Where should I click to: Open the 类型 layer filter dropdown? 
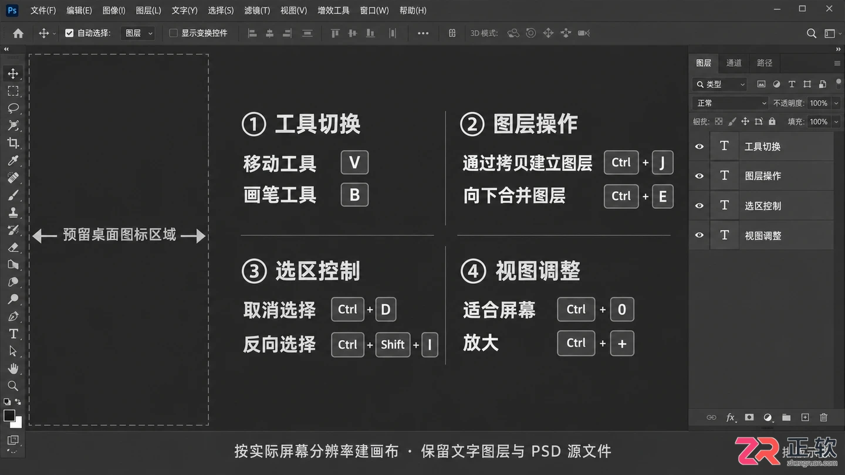pos(720,84)
